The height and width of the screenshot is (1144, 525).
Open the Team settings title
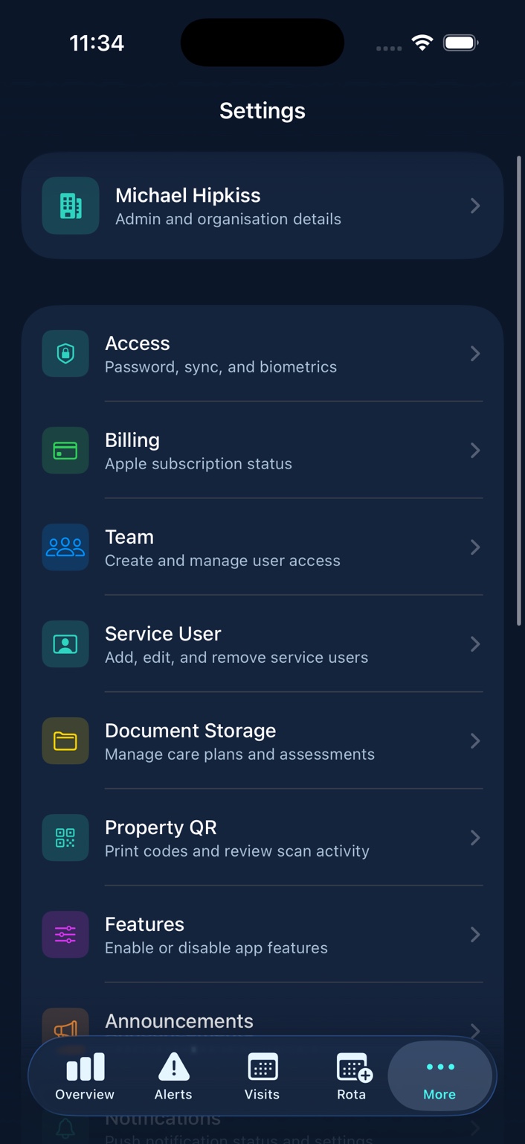point(129,537)
